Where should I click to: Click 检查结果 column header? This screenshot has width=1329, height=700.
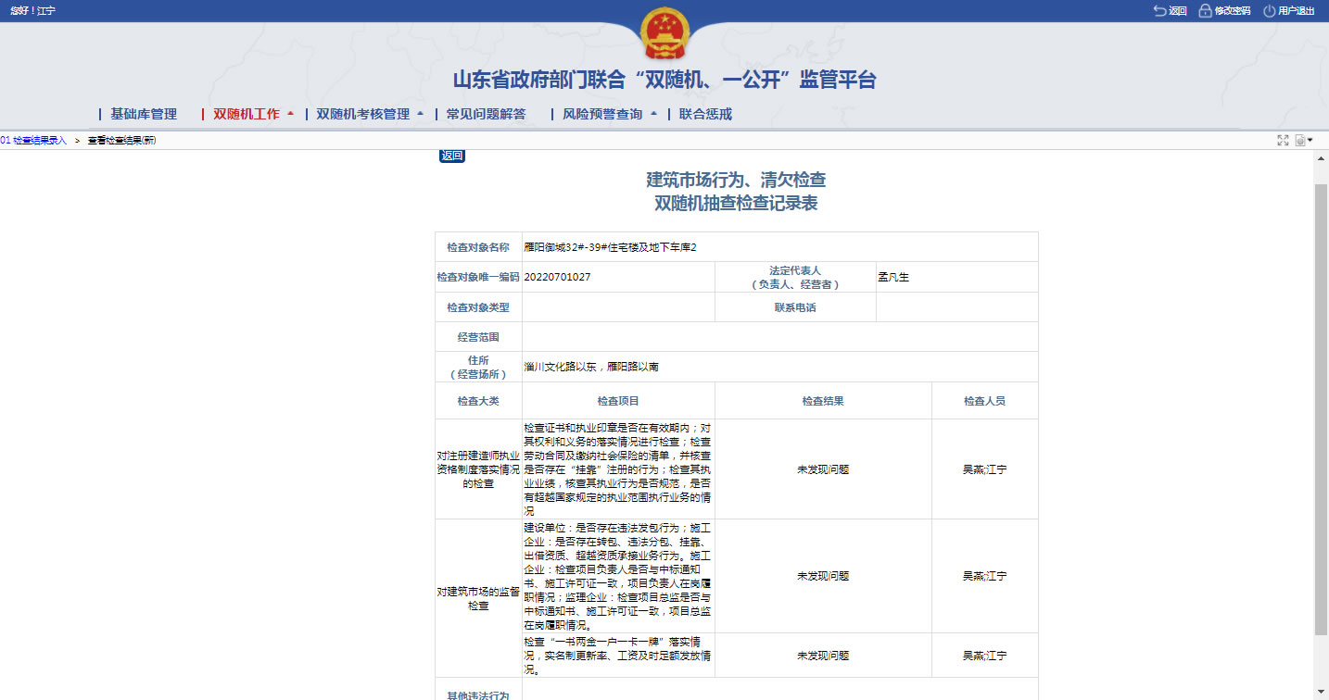[823, 401]
